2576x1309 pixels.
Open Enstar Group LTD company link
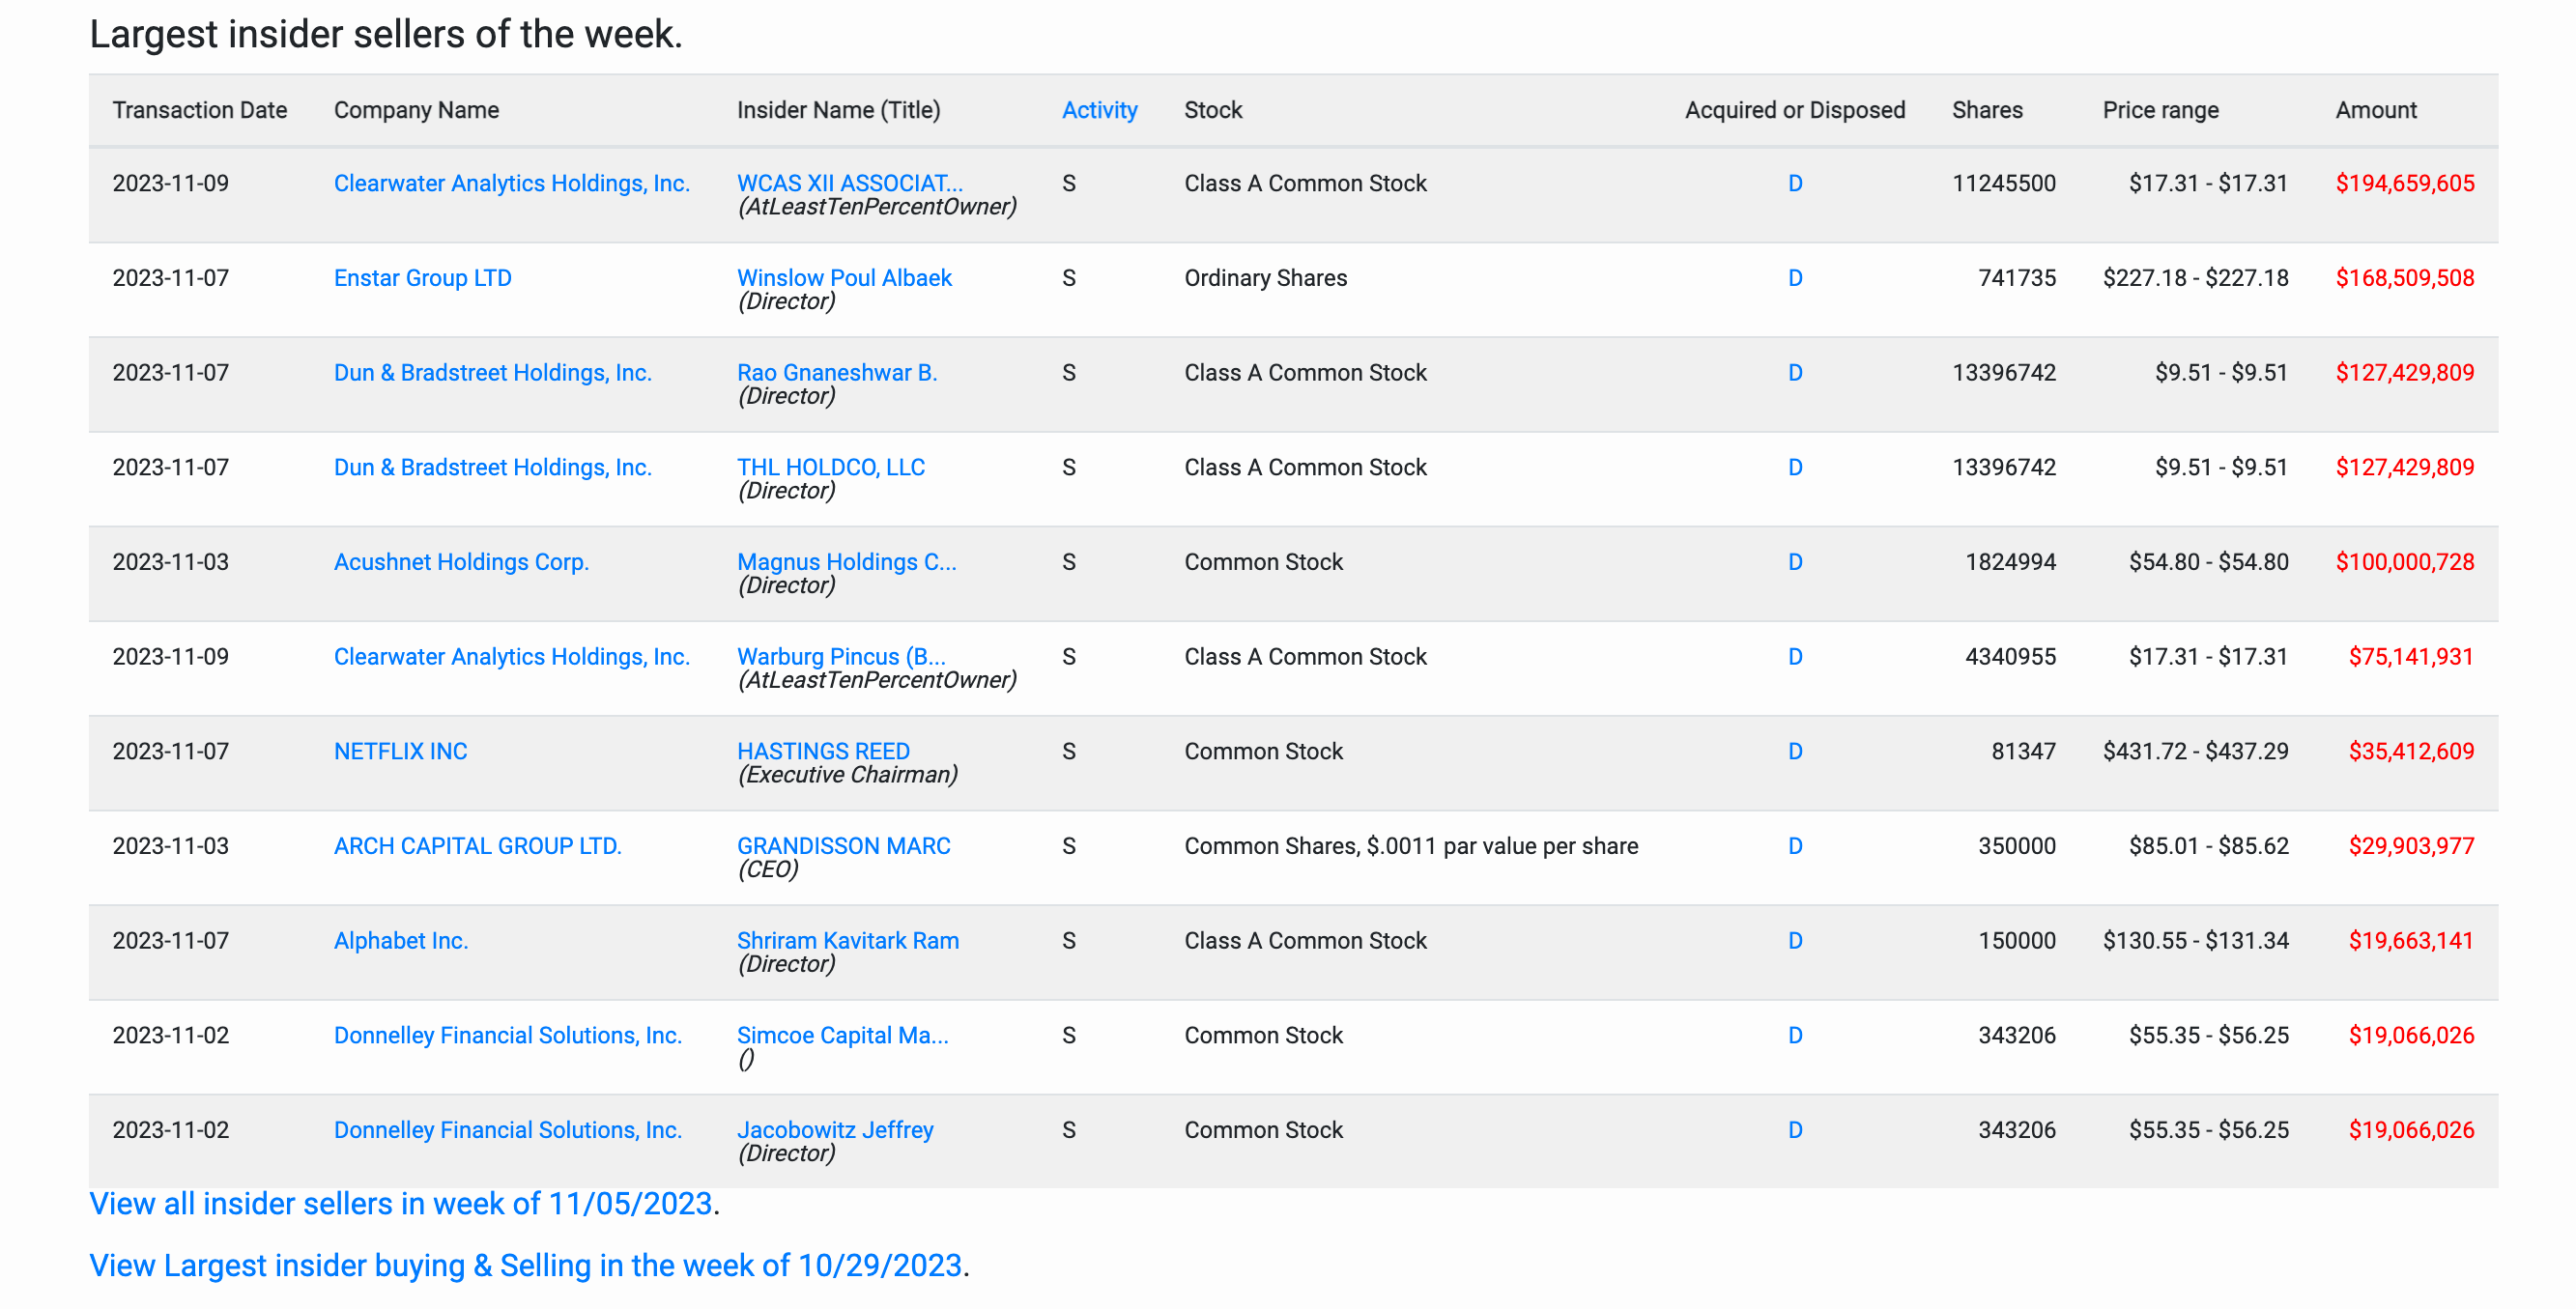pyautogui.click(x=422, y=278)
